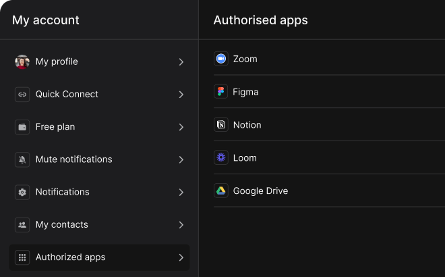This screenshot has height=277, width=445.
Task: Click the Free plan wallet icon
Action: 22,127
